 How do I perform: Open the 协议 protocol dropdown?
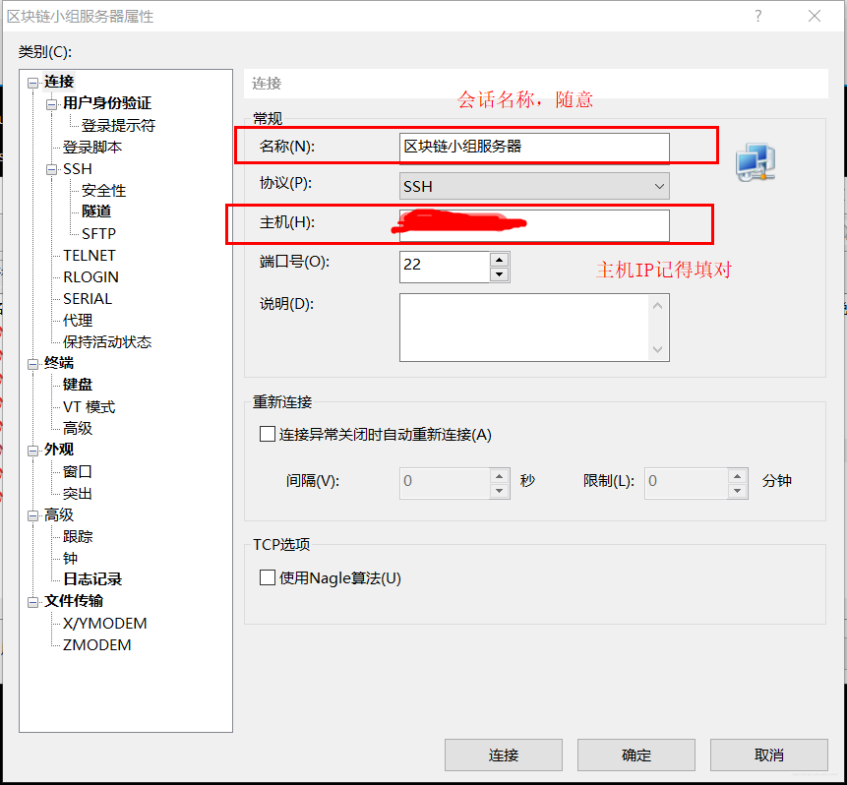pos(657,185)
